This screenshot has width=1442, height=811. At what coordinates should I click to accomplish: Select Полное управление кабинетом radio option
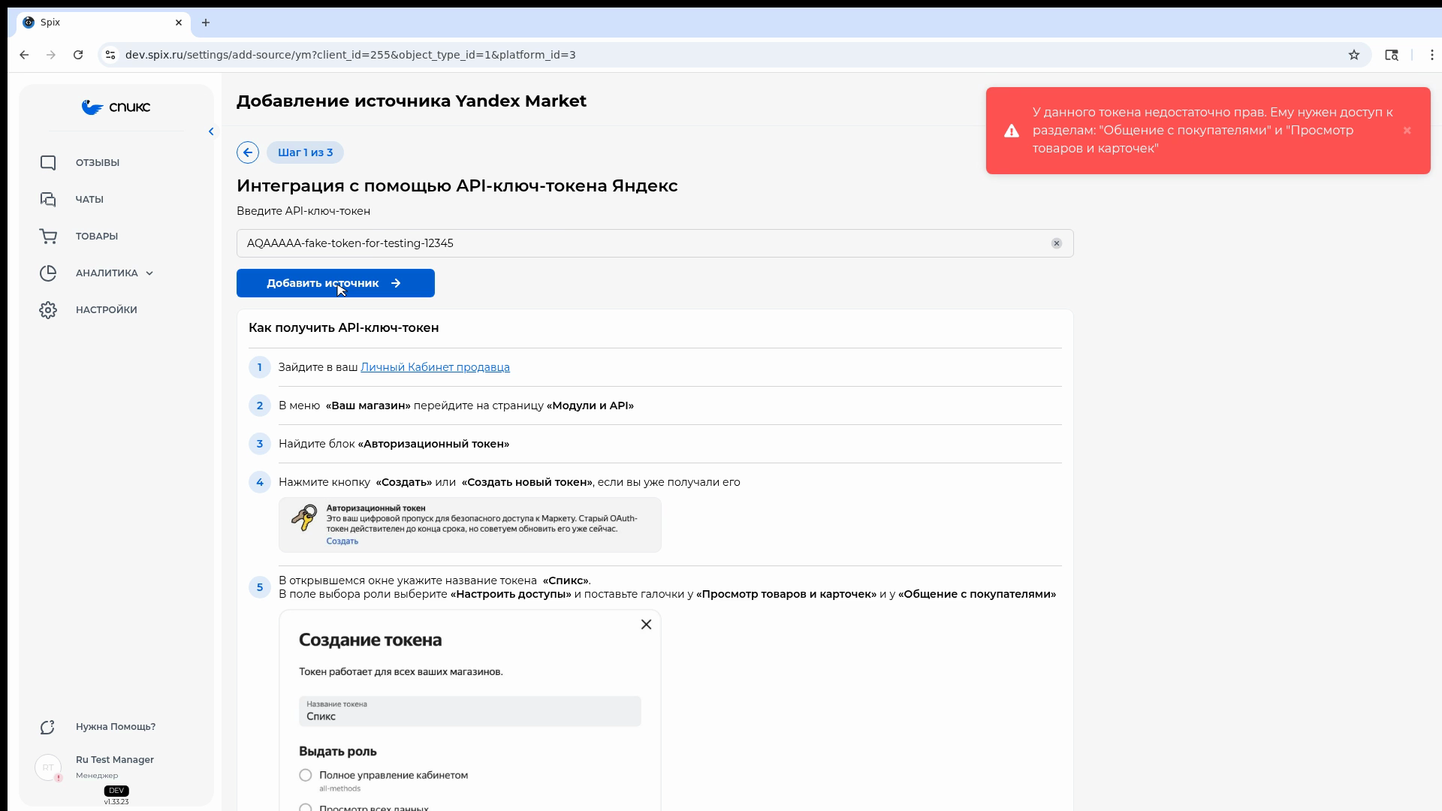(306, 776)
